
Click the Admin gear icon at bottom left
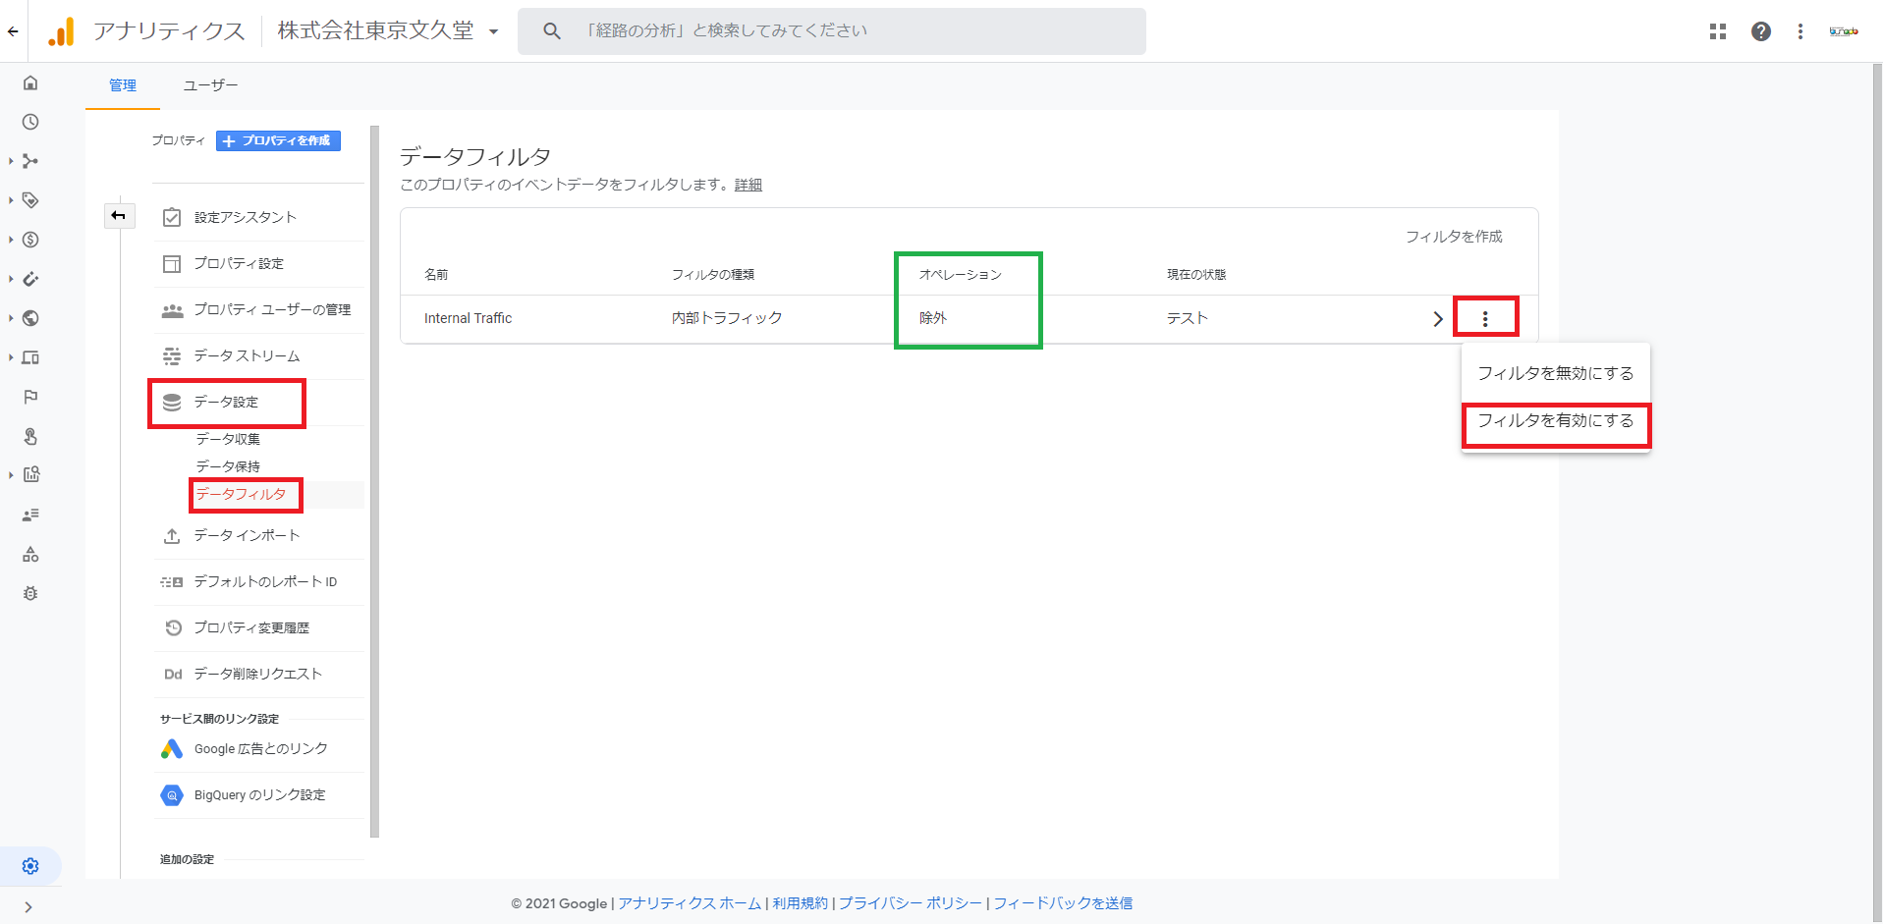tap(30, 866)
